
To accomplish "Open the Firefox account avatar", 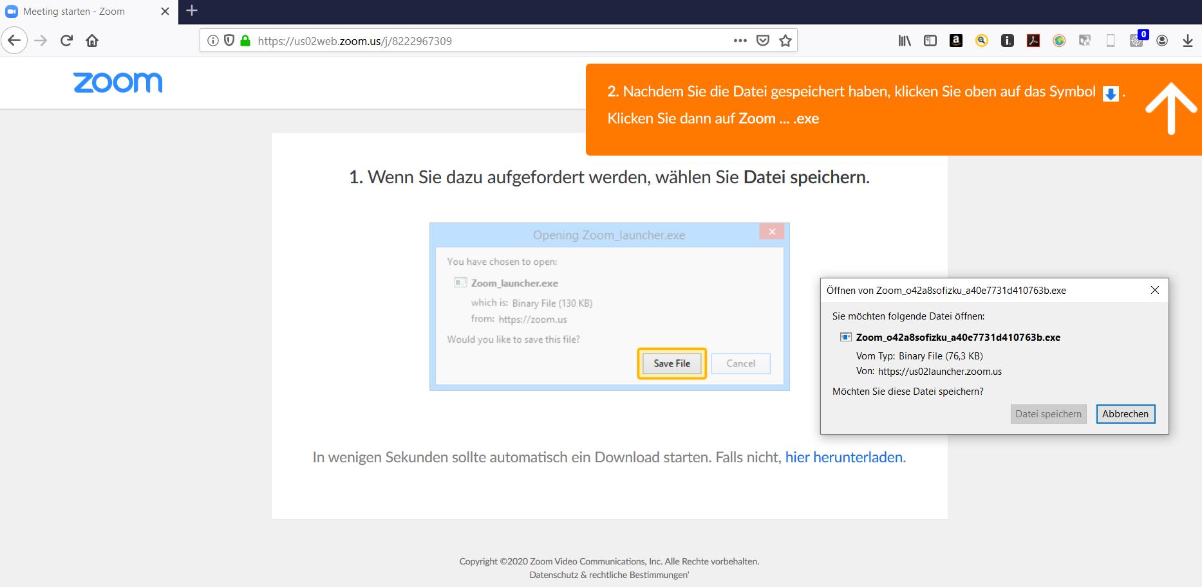I will 1162,41.
